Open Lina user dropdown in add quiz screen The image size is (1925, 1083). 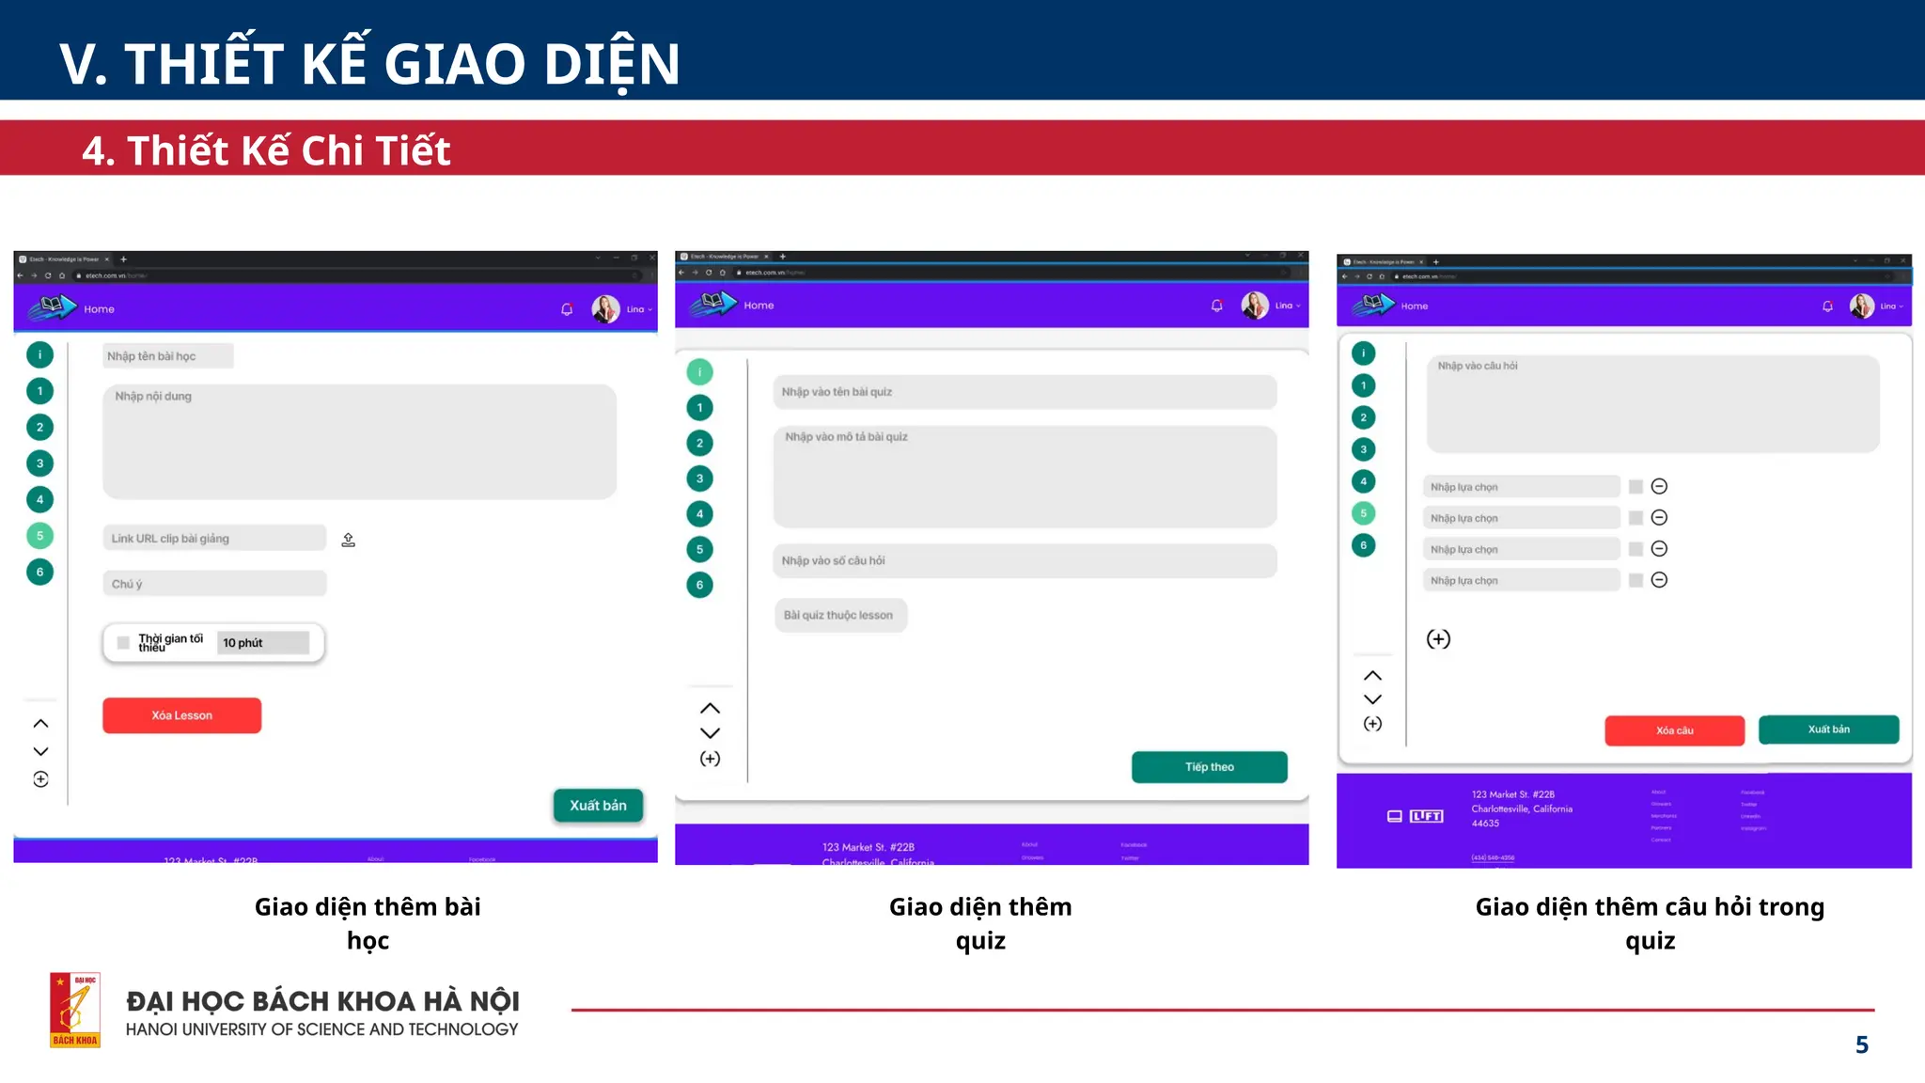(x=1289, y=306)
